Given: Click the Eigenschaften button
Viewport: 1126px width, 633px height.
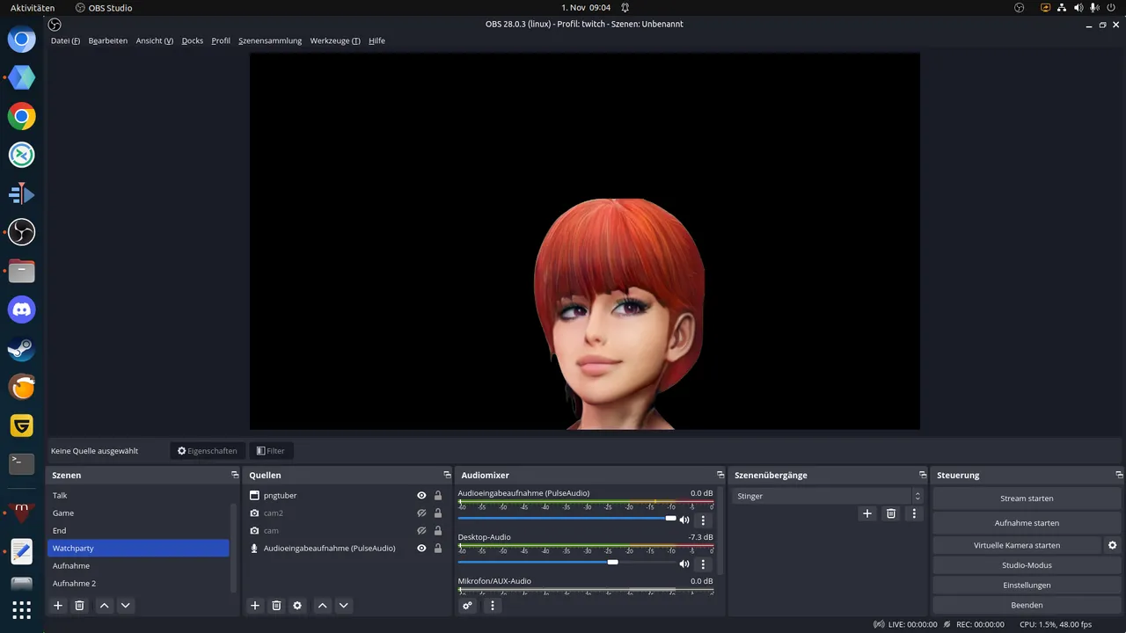Looking at the screenshot, I should tap(208, 451).
